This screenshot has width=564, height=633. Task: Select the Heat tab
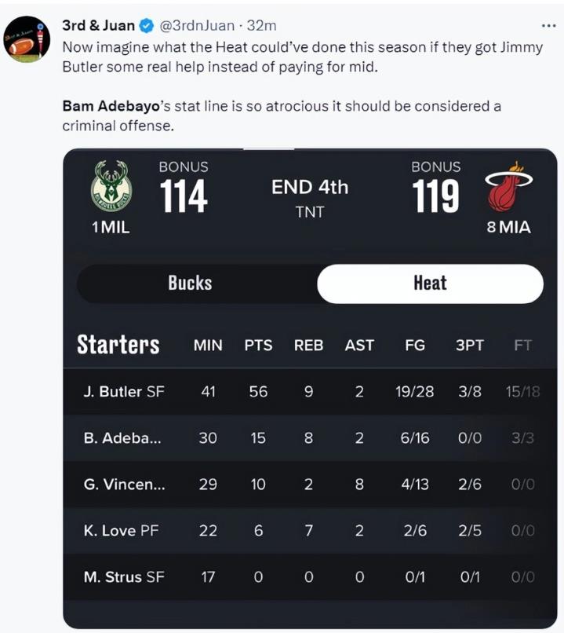pos(430,284)
